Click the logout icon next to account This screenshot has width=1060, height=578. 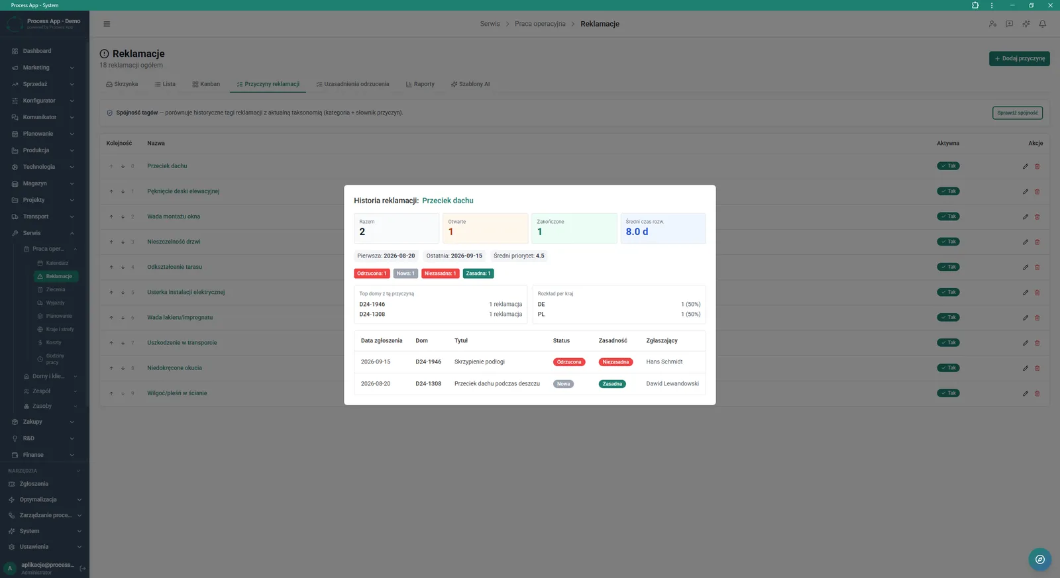pyautogui.click(x=83, y=568)
